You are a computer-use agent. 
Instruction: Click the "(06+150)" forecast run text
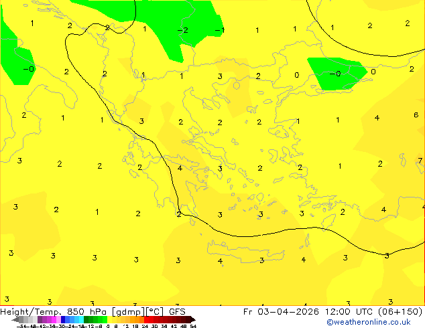pos(400,312)
